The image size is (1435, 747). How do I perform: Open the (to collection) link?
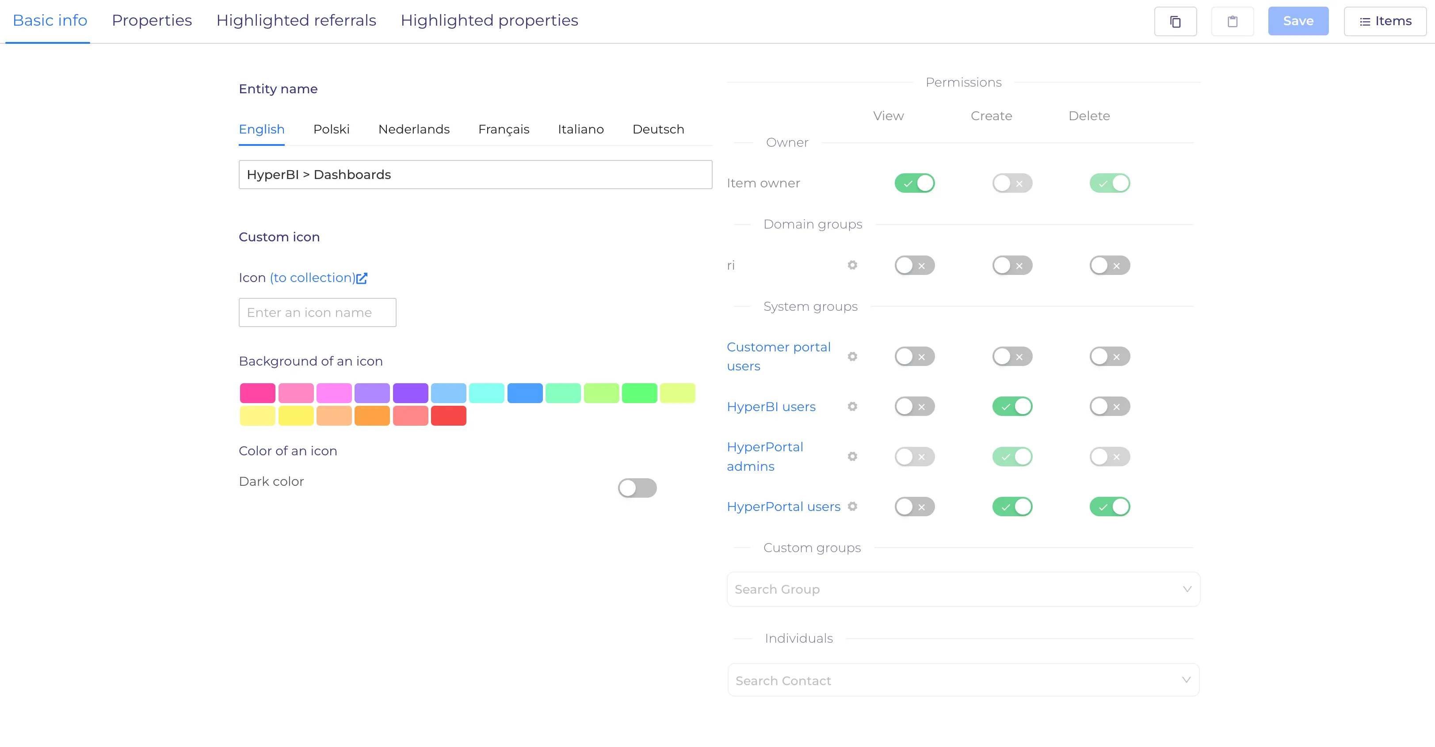312,278
